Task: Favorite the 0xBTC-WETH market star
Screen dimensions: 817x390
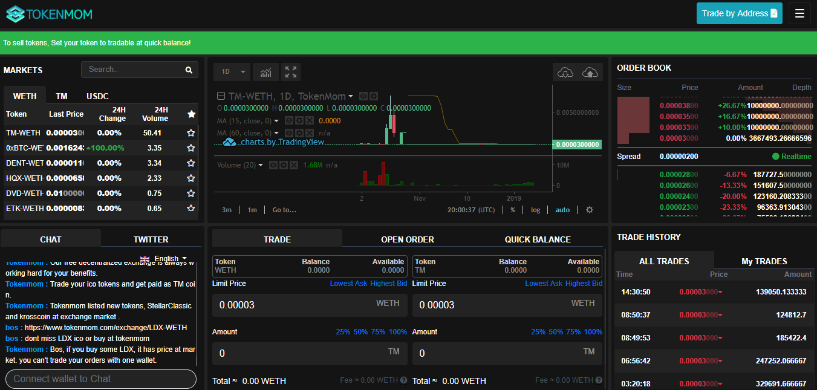Action: (x=191, y=148)
